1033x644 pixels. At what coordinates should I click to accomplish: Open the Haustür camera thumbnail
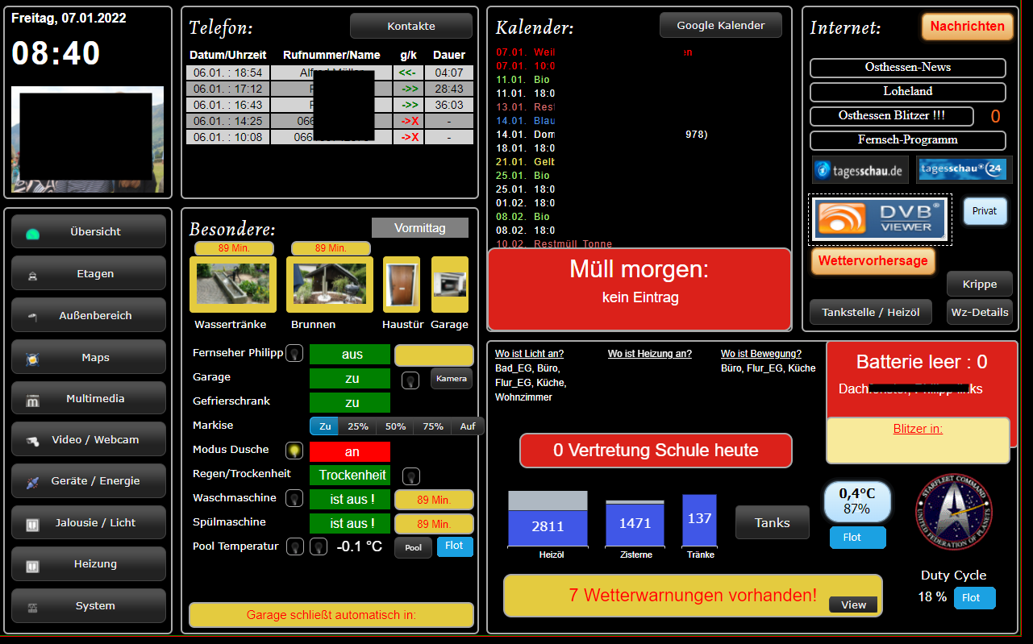(402, 284)
